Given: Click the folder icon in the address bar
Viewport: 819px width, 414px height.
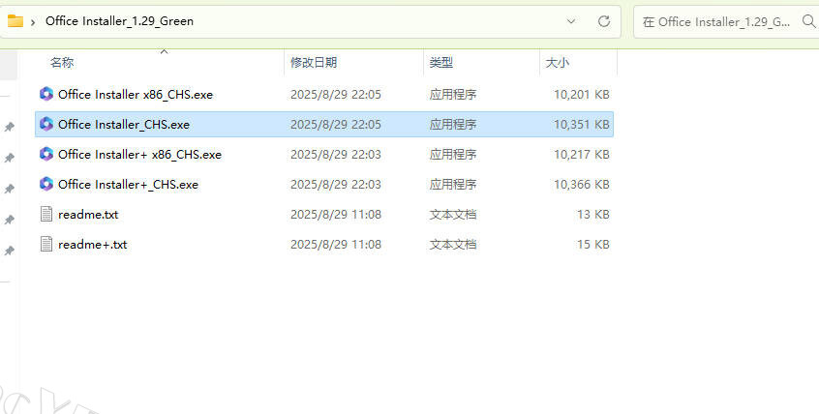Looking at the screenshot, I should point(15,21).
